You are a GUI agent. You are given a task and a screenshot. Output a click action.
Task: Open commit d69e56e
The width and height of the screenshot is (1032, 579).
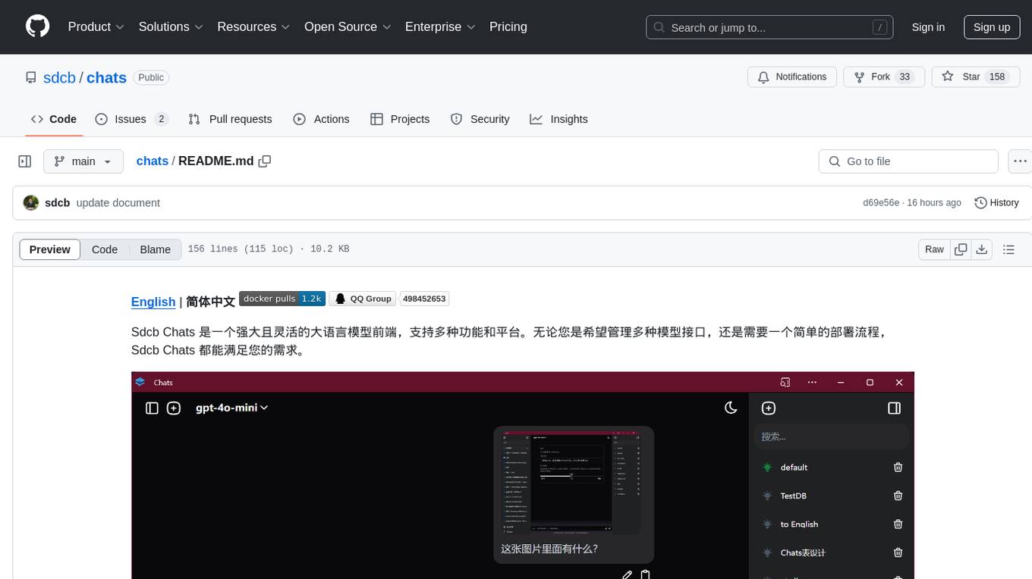coord(881,202)
